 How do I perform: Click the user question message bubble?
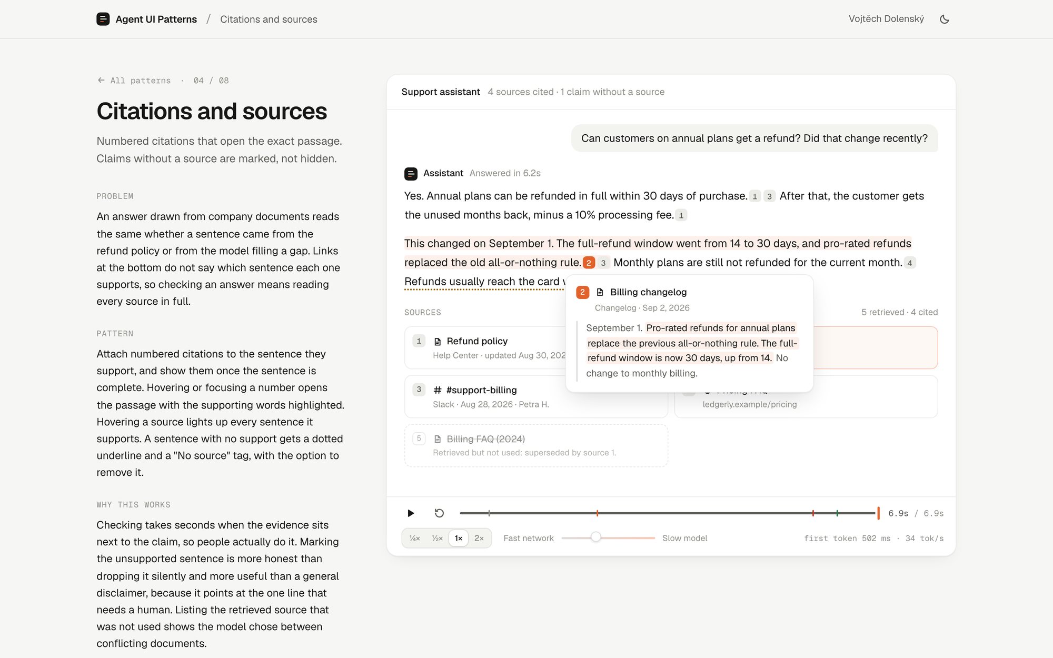[x=754, y=138]
